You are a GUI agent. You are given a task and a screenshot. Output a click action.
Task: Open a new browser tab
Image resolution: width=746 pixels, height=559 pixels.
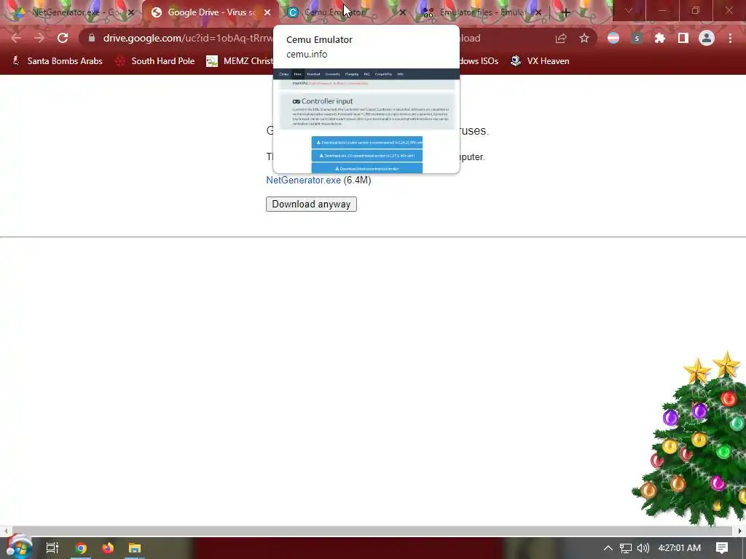tap(565, 12)
